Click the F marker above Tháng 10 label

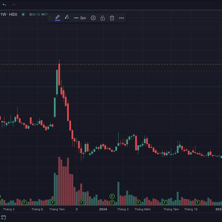(198, 203)
